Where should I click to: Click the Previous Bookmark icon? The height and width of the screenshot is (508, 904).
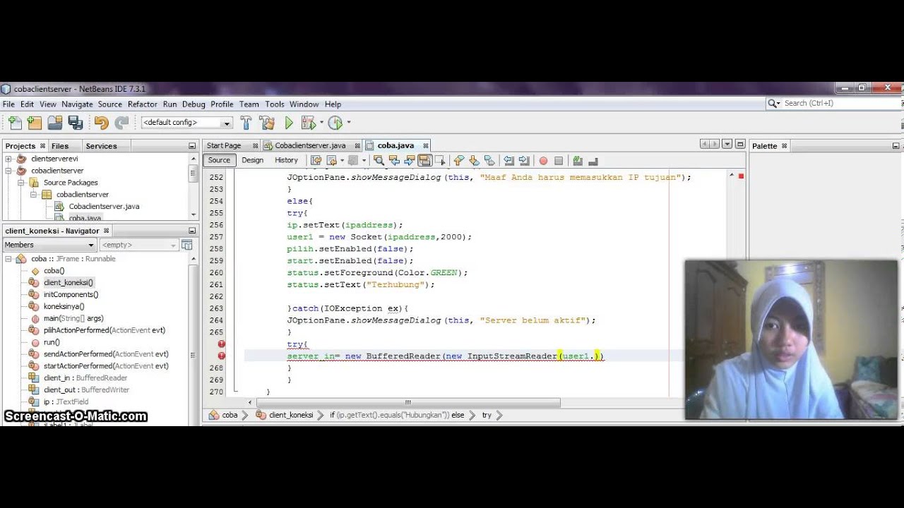[x=459, y=161]
